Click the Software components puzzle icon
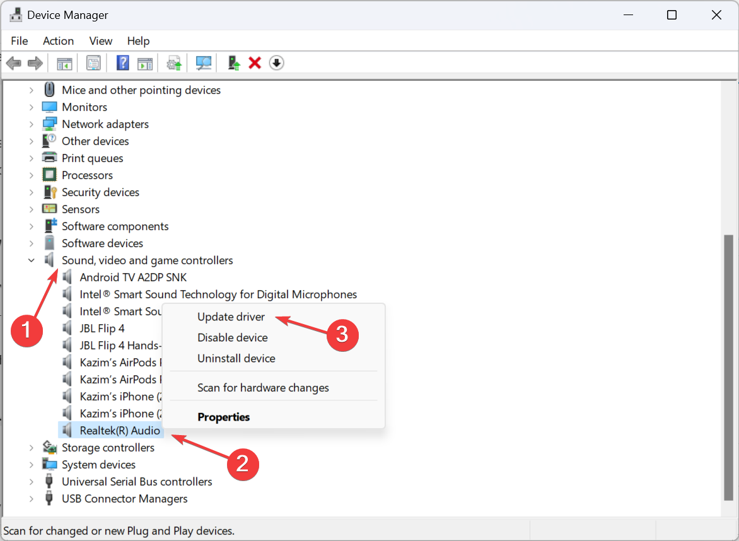Image resolution: width=739 pixels, height=541 pixels. pyautogui.click(x=50, y=226)
